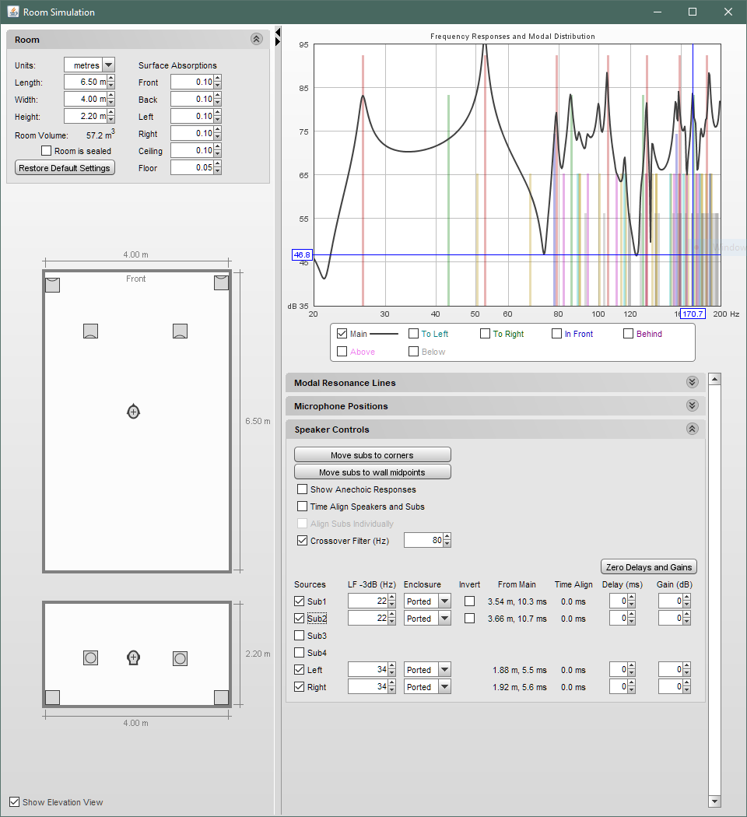
Task: Expand the Modal Resonance Lines section
Action: [x=692, y=382]
